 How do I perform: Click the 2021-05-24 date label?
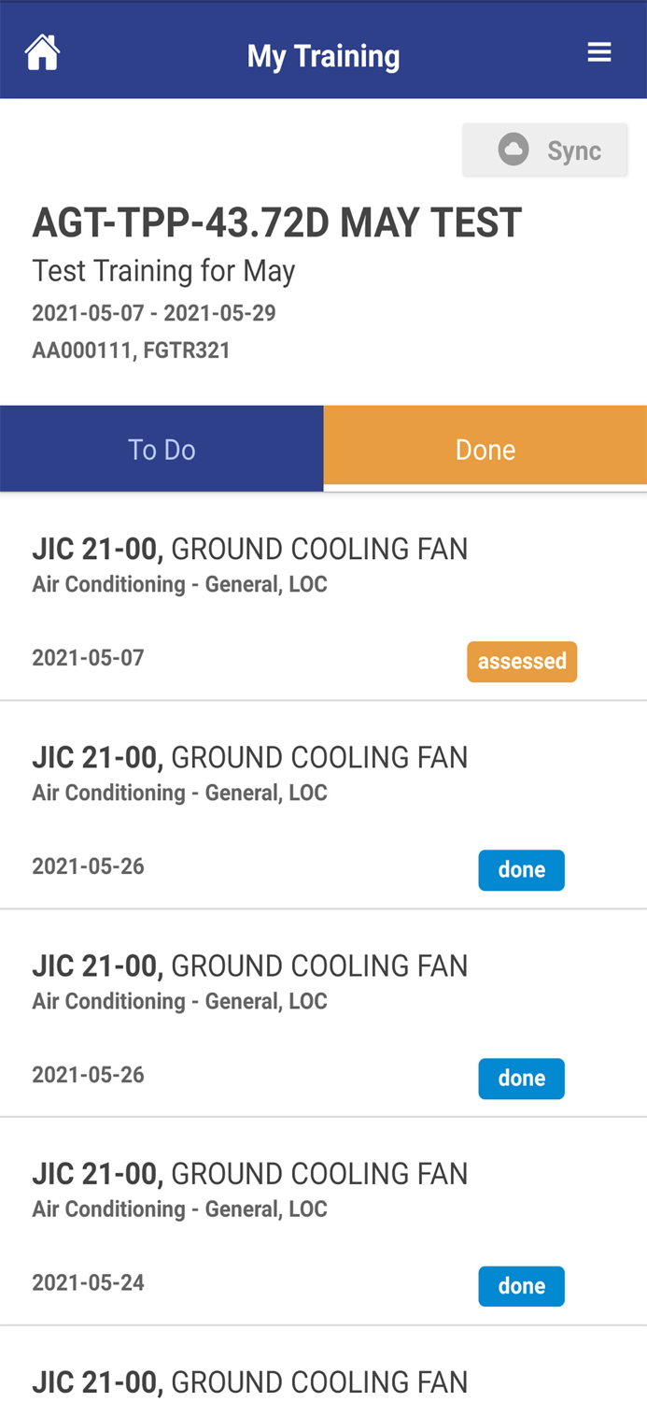[x=89, y=1282]
